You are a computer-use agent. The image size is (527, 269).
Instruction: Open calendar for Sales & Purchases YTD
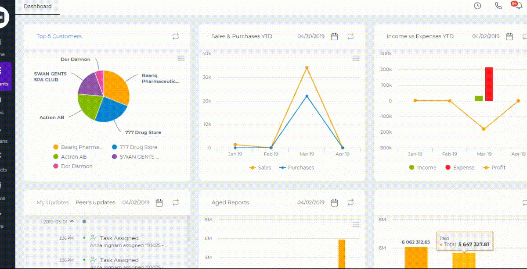pyautogui.click(x=334, y=36)
